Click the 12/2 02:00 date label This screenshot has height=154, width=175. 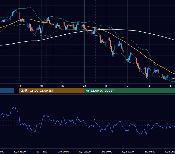click(128, 151)
